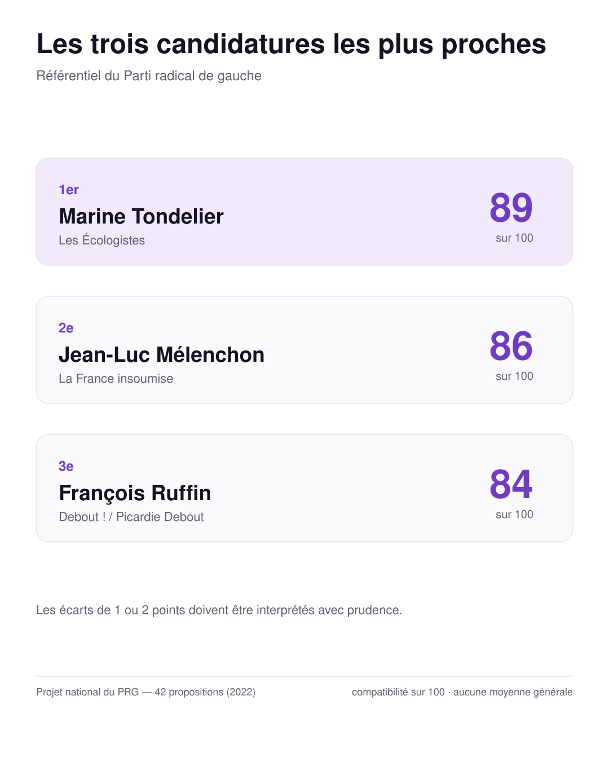This screenshot has width=609, height=762.
Task: Click the title Les trois candidatures les plus proches
Action: pos(291,44)
